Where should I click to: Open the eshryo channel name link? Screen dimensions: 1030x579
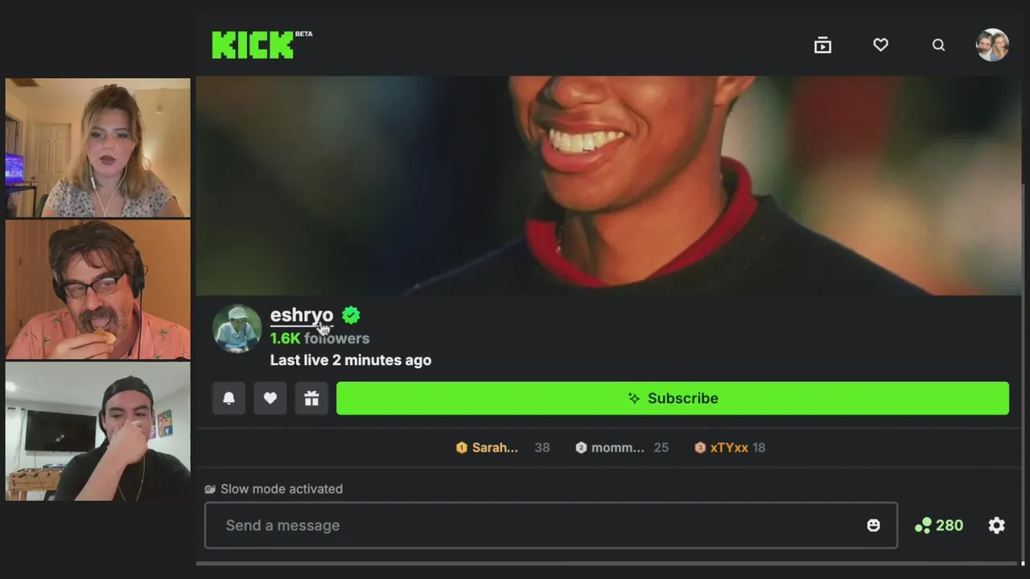pyautogui.click(x=302, y=314)
